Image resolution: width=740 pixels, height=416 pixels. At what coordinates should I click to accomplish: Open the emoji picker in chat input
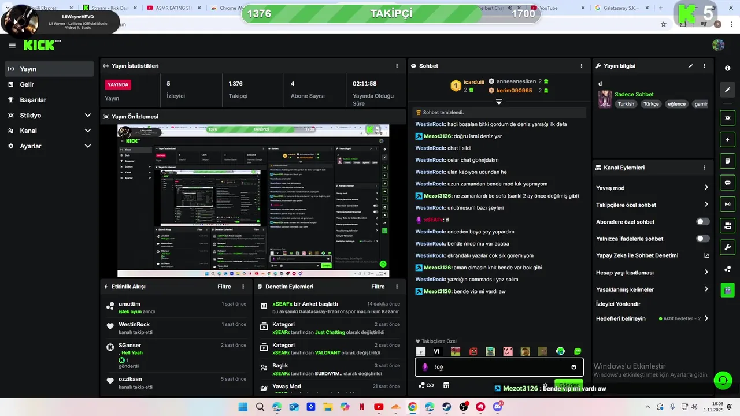tap(573, 367)
